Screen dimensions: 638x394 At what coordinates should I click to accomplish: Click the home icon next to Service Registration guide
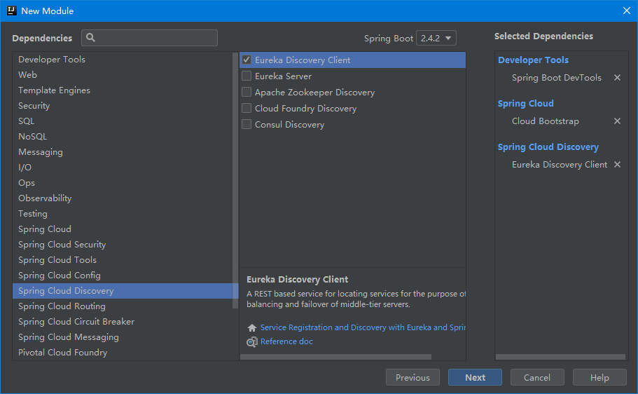pos(252,327)
